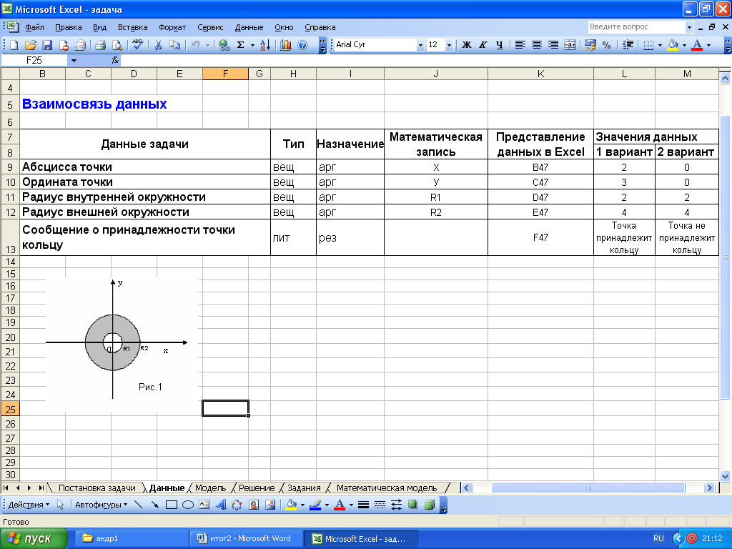The width and height of the screenshot is (732, 549).
Task: Switch to итог2 Microsoft Word taskbar button
Action: 244,538
